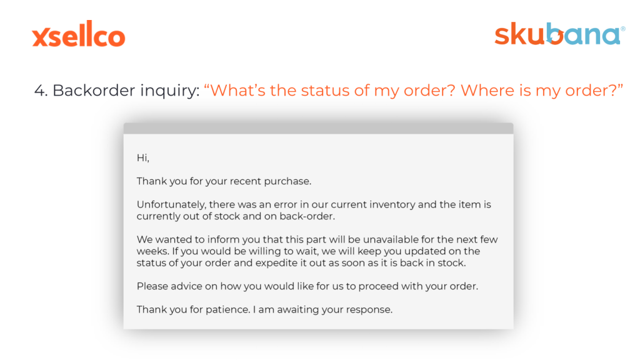Click "Thank you for your recent purchase." line
This screenshot has width=640, height=360.
pyautogui.click(x=224, y=181)
